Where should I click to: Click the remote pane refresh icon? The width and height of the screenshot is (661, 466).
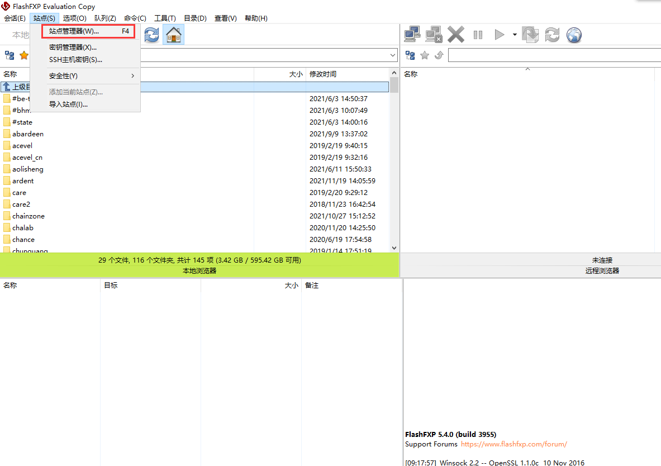pyautogui.click(x=552, y=35)
